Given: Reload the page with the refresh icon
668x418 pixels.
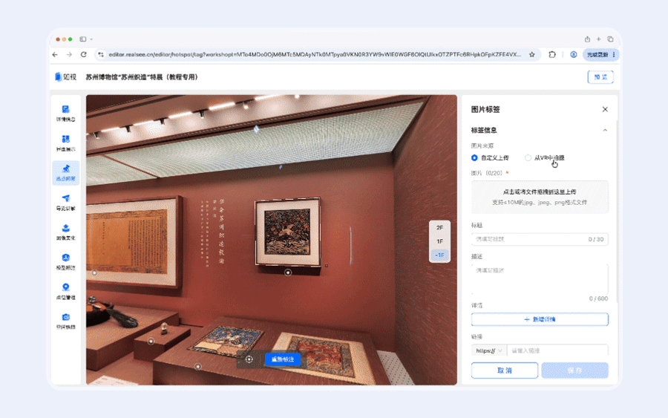Looking at the screenshot, I should point(83,54).
